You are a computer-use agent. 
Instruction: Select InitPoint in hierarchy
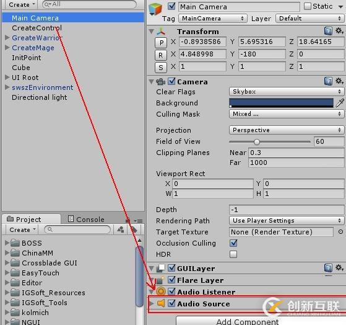[x=26, y=58]
